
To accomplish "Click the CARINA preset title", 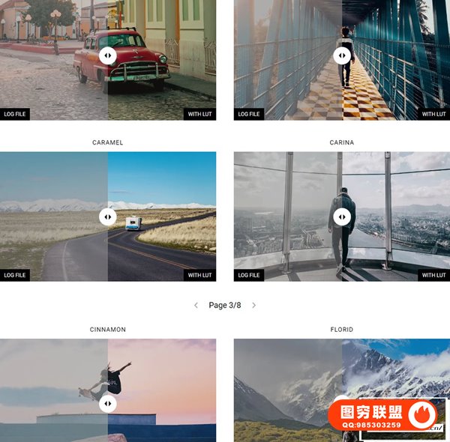I will tap(342, 142).
